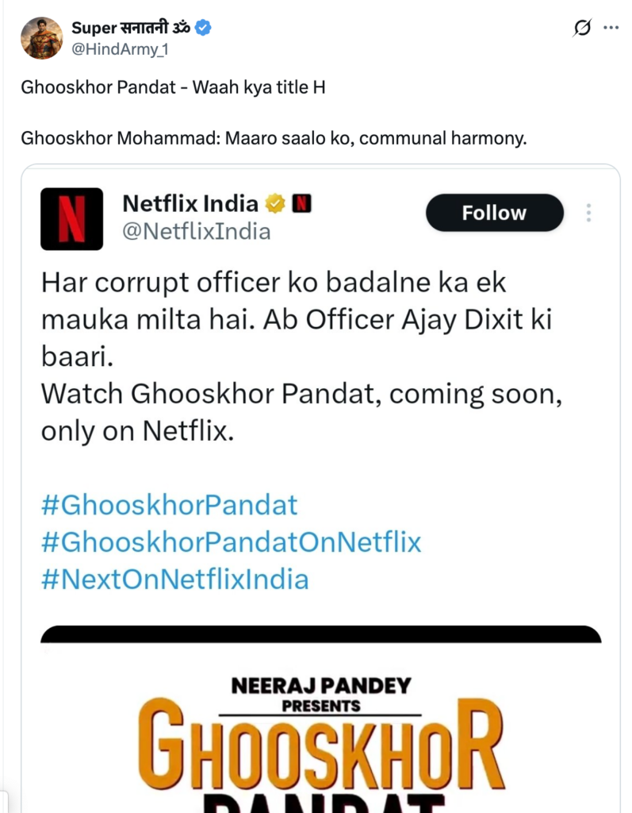Open the tweet's horizontal three-dot menu
632x813 pixels.
pos(611,29)
